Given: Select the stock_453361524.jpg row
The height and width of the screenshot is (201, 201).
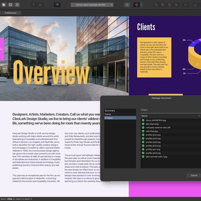Looking at the screenshot, I should point(171,121).
